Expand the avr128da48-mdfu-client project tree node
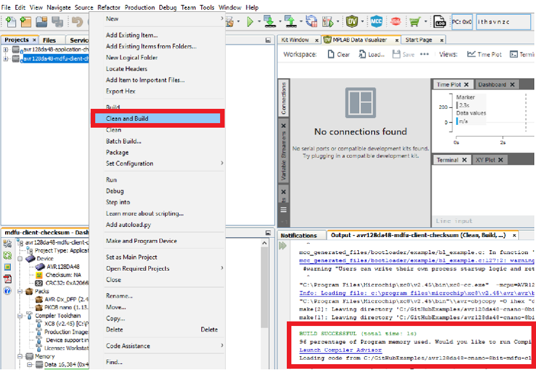The height and width of the screenshot is (371, 536). 6,59
